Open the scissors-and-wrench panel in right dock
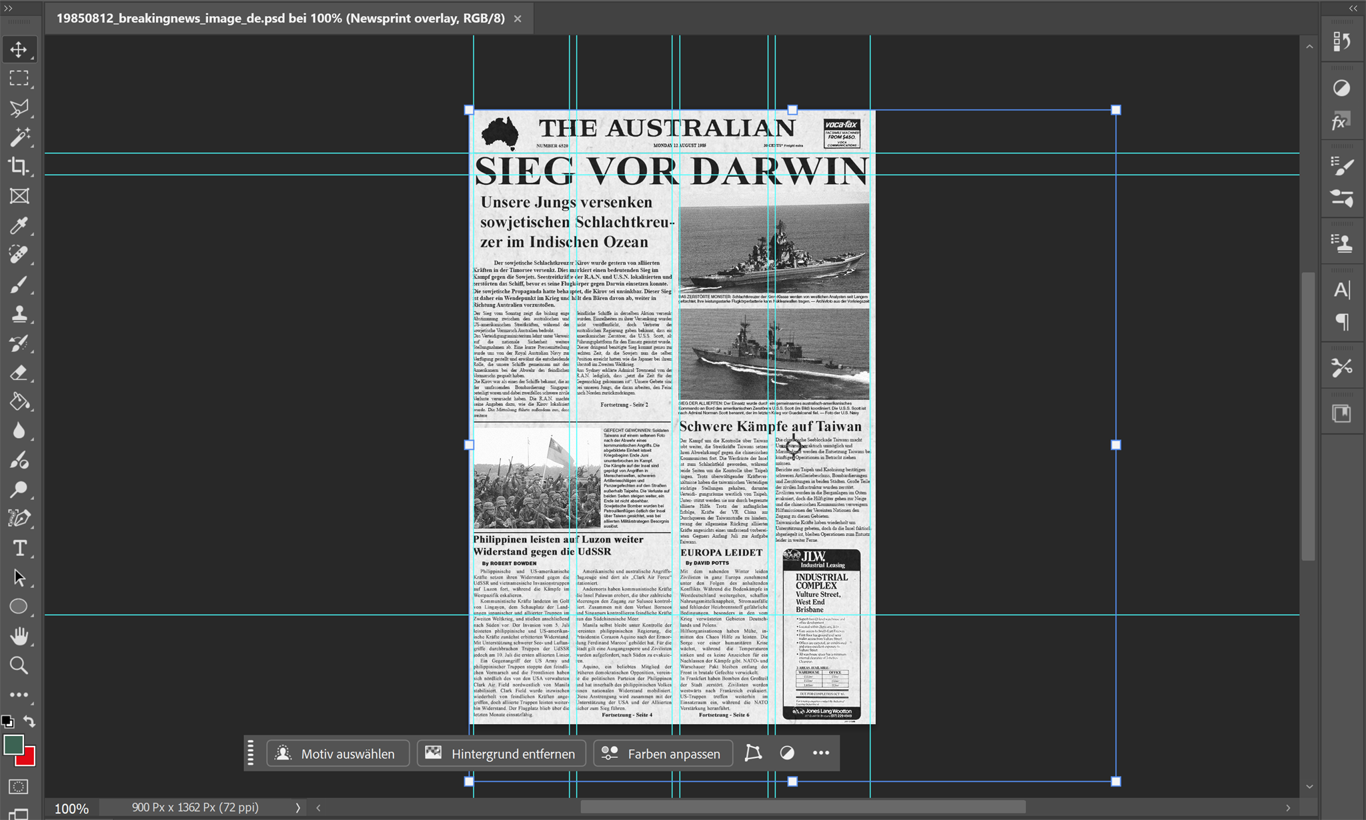The image size is (1366, 820). [1342, 367]
